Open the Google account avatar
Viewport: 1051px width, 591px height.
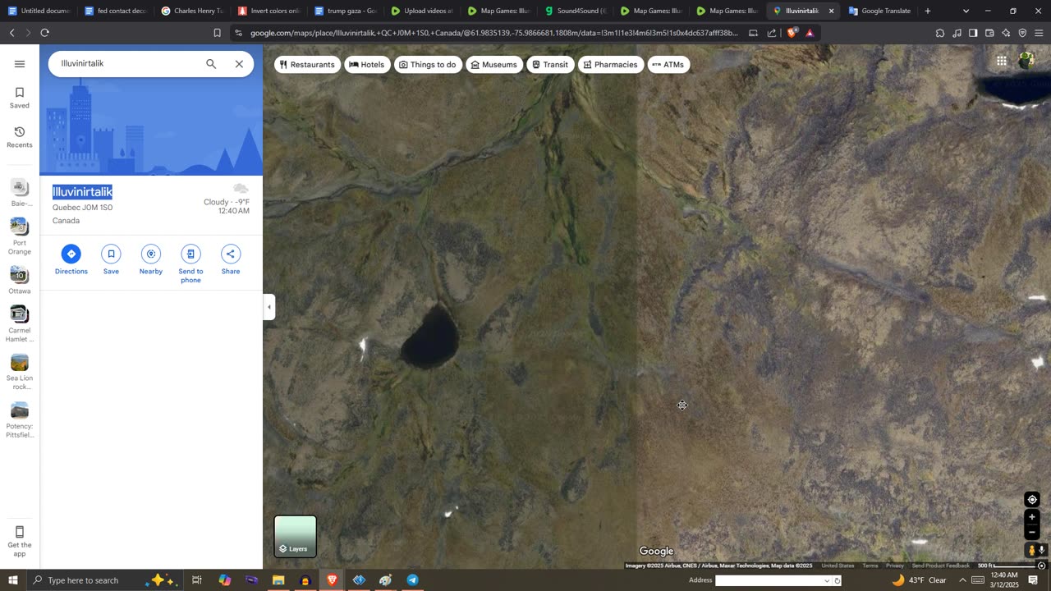[1026, 61]
